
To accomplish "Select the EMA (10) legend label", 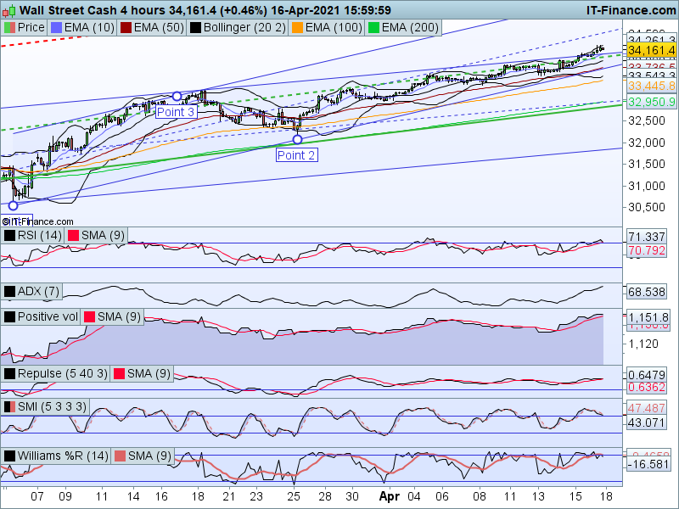I will pos(89,28).
